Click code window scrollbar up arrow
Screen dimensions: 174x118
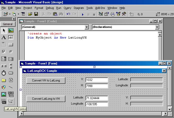pyautogui.click(x=160, y=35)
